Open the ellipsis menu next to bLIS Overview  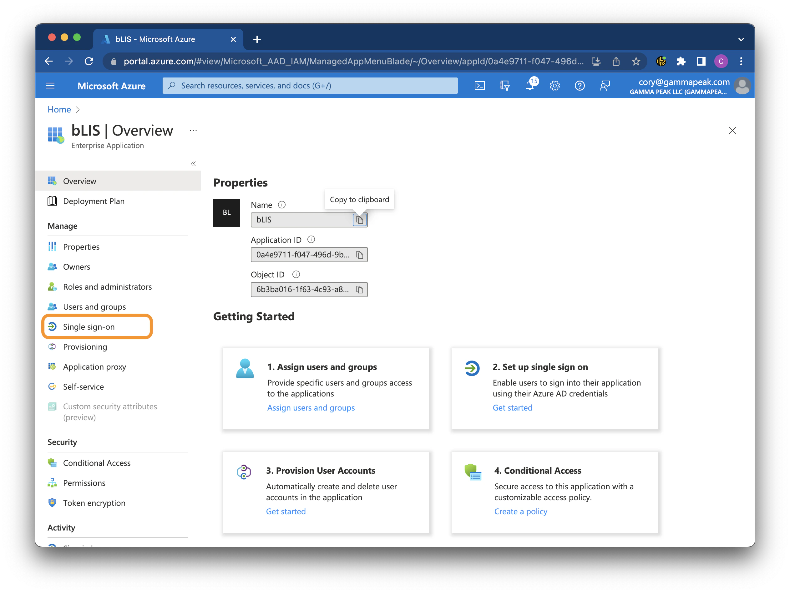193,131
